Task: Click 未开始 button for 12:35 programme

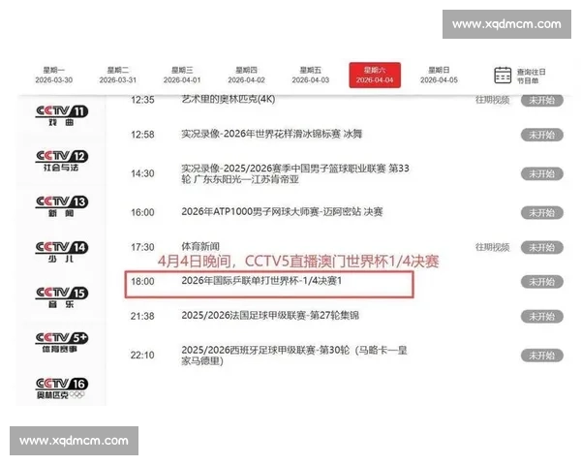Action: [542, 100]
